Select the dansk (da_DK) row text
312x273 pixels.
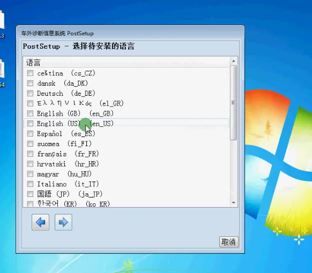click(x=63, y=84)
